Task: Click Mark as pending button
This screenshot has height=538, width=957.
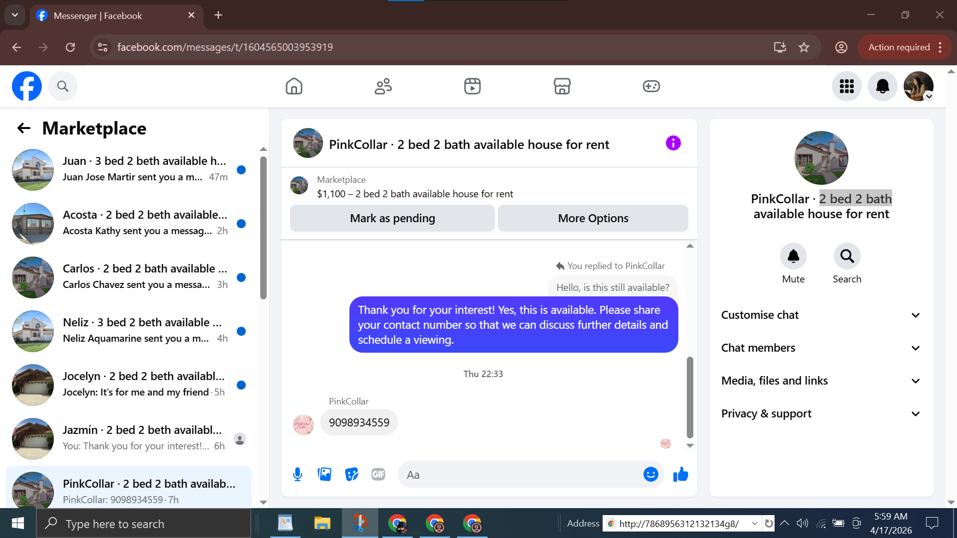Action: 392,218
